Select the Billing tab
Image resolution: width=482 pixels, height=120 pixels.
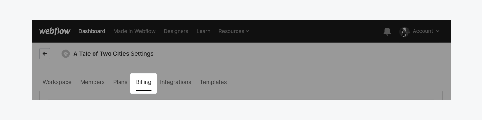tap(144, 83)
